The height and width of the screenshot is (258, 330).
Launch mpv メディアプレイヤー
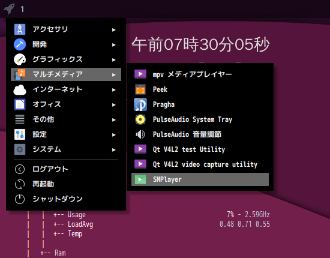point(200,74)
